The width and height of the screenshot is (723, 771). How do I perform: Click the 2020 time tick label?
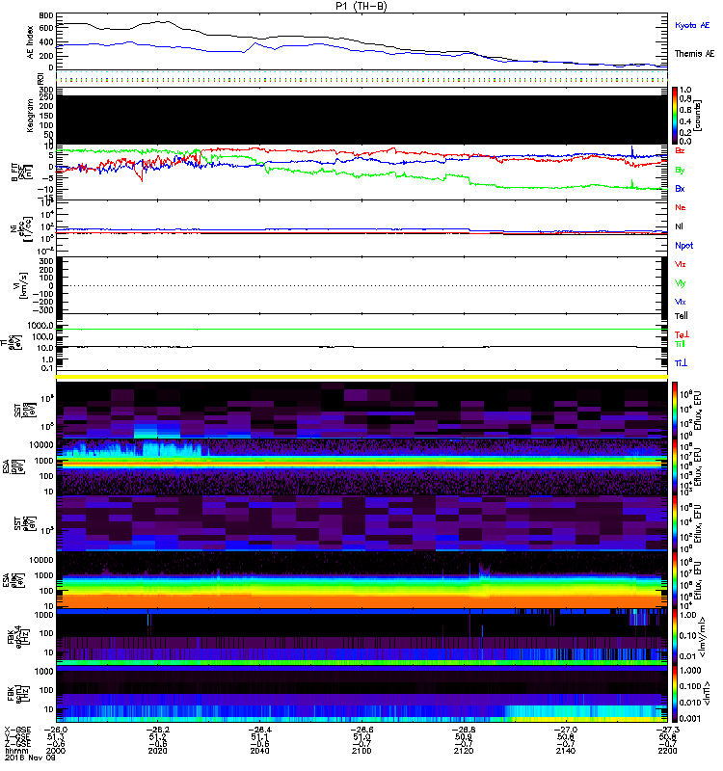[158, 751]
